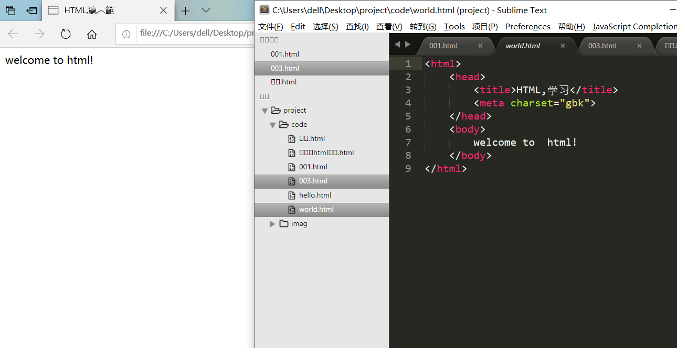Collapse the code folder with its arrow

272,125
